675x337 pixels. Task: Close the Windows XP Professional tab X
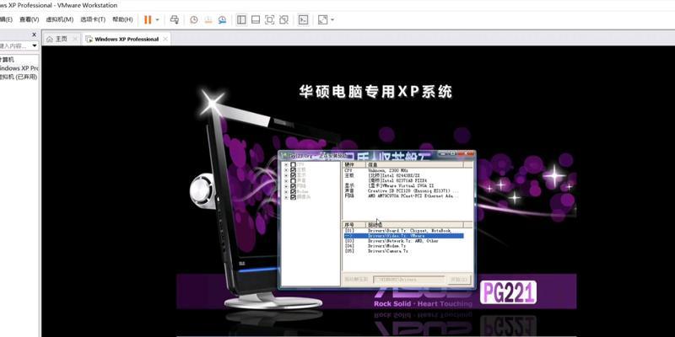click(165, 39)
